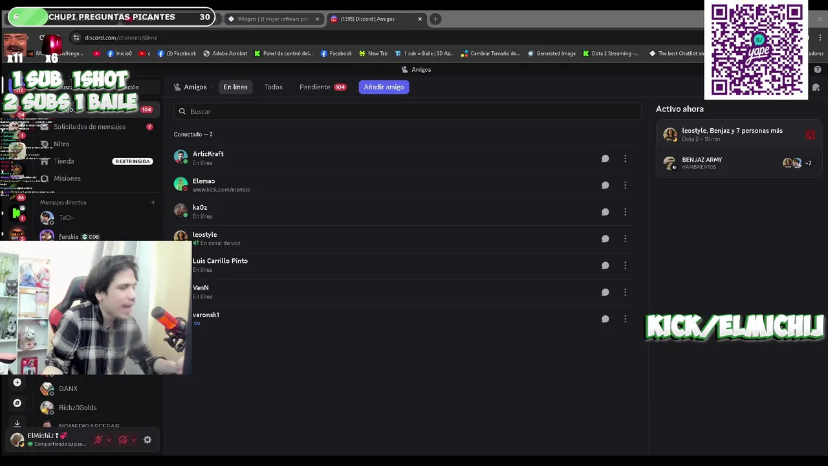The height and width of the screenshot is (466, 828).
Task: Open Nitro page in sidebar
Action: tap(96, 144)
